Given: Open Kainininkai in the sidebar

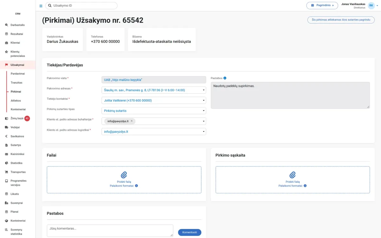Looking at the screenshot, I should point(17,154).
